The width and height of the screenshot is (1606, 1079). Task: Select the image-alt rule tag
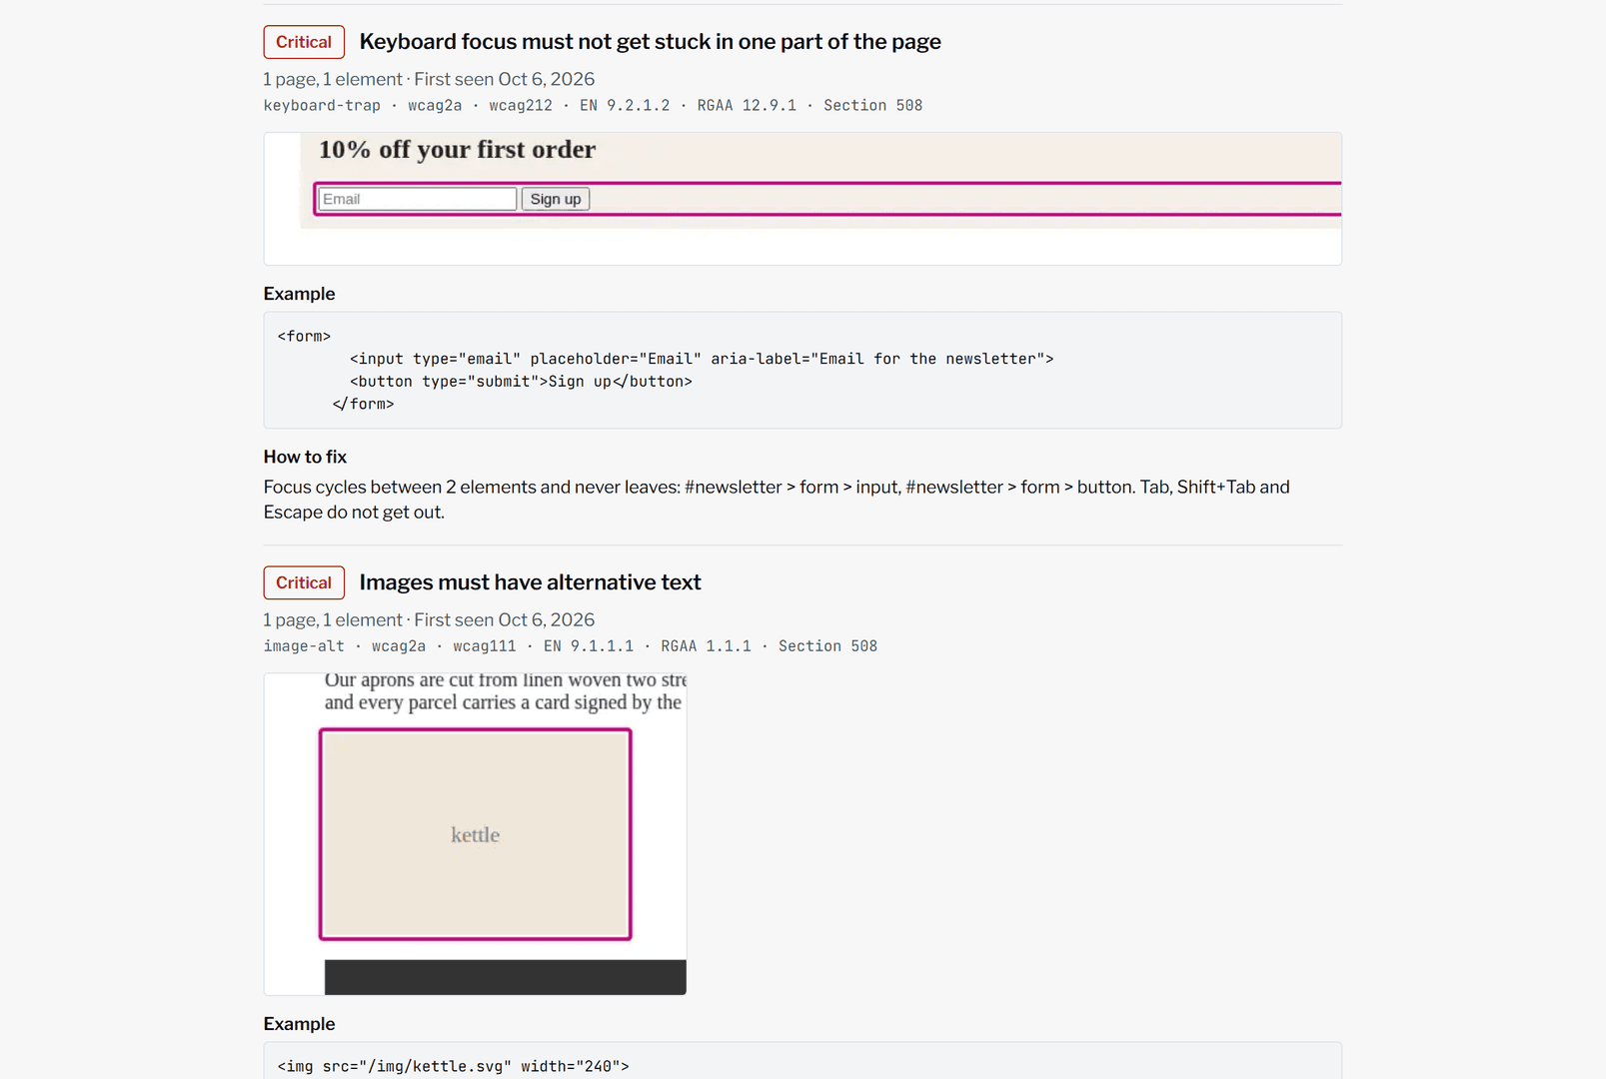(304, 646)
